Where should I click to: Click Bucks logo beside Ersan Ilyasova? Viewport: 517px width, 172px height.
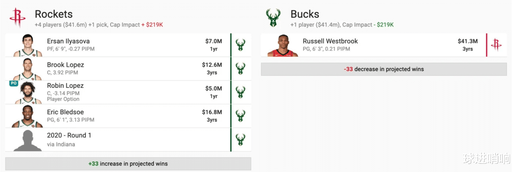tap(240, 45)
